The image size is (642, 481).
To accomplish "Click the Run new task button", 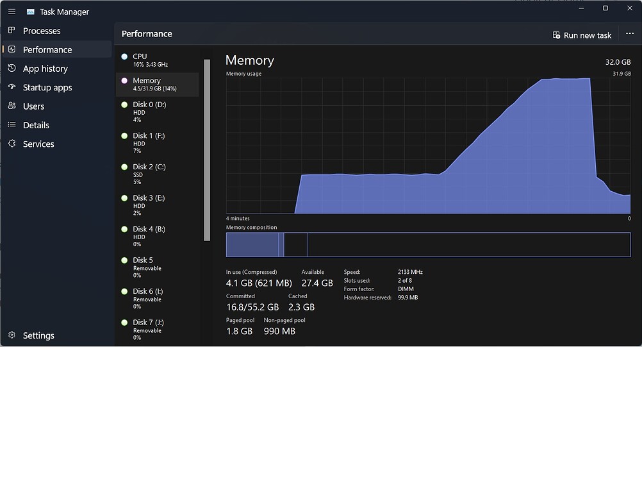I will (581, 35).
